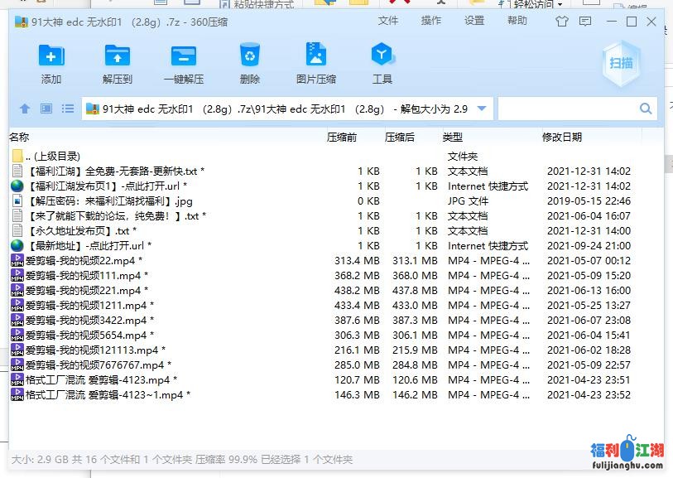Viewport: 673px width, 478px height.
Task: Switch to the thumbnail view mode
Action: click(46, 109)
